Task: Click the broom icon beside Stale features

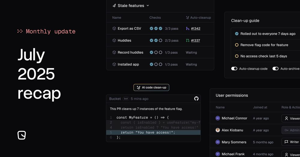Action: tap(114, 6)
